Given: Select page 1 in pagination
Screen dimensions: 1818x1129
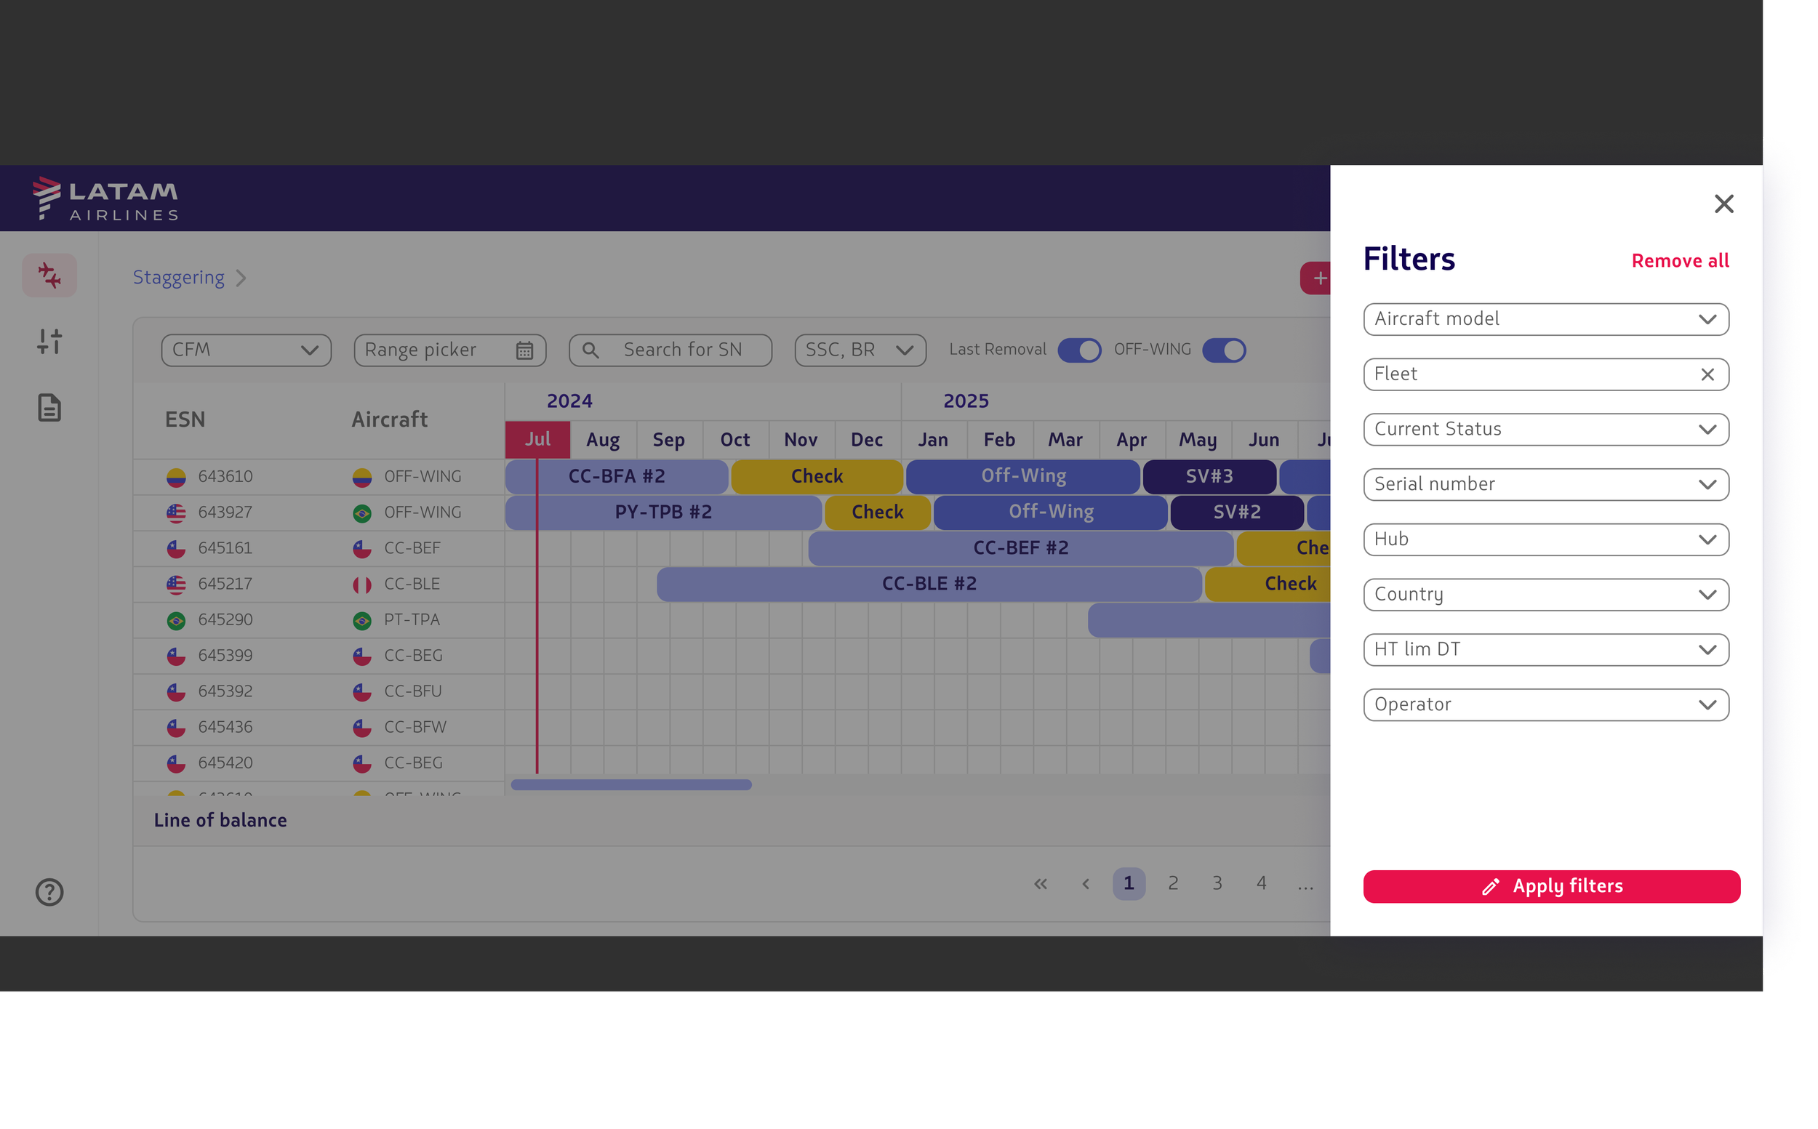Looking at the screenshot, I should click(x=1129, y=884).
